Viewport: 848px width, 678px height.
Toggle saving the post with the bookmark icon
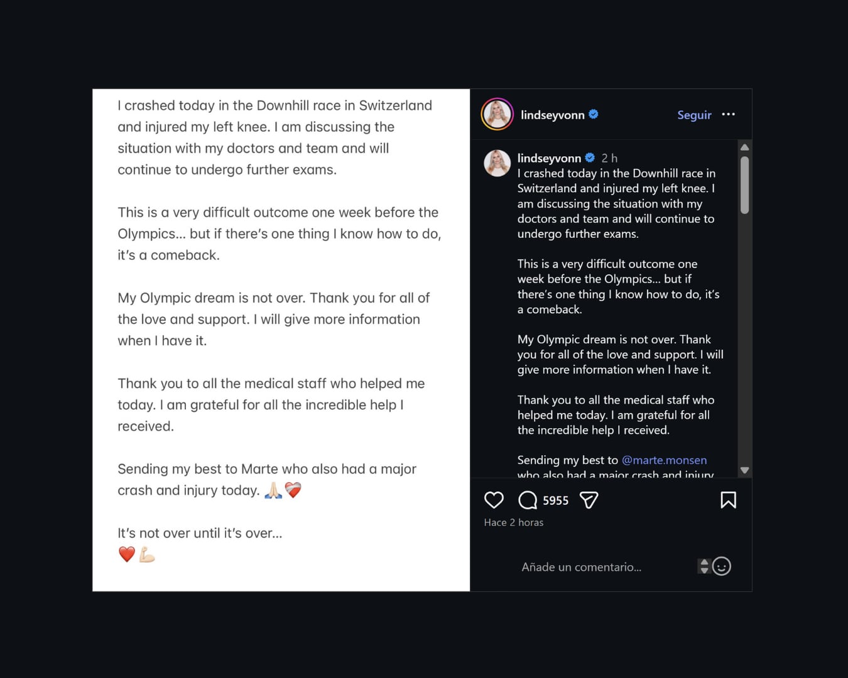click(729, 500)
